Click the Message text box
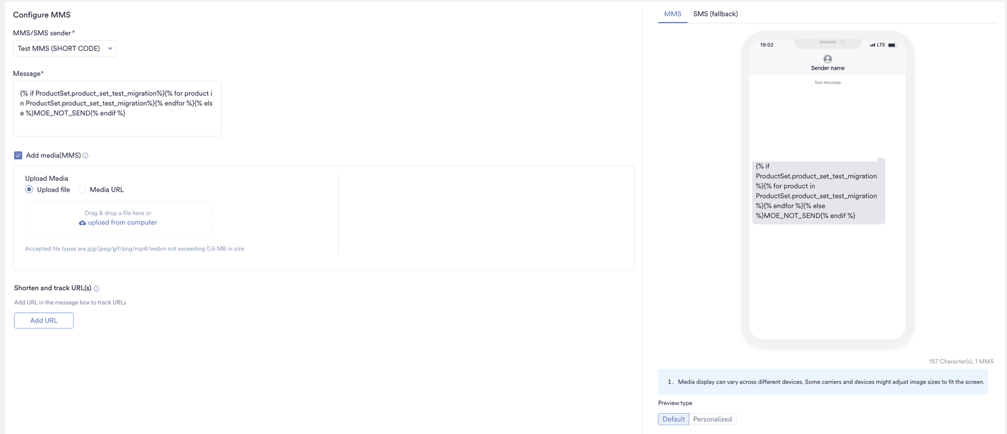The image size is (1007, 434). click(117, 109)
